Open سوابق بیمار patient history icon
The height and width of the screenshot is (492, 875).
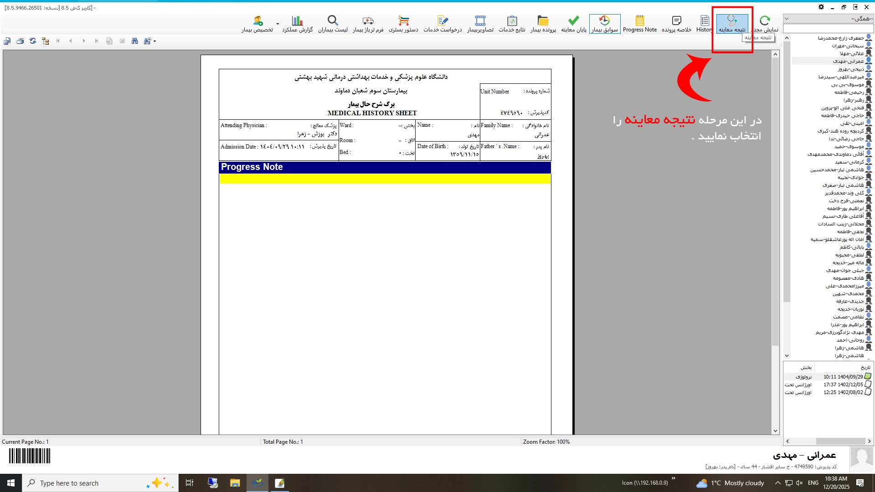[604, 24]
